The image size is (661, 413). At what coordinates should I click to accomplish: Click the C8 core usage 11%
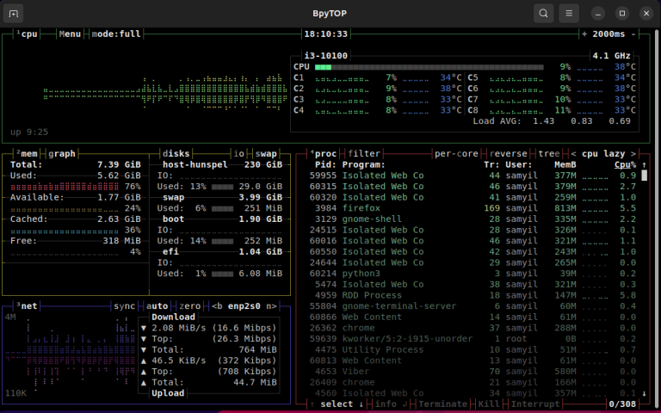[x=562, y=110]
